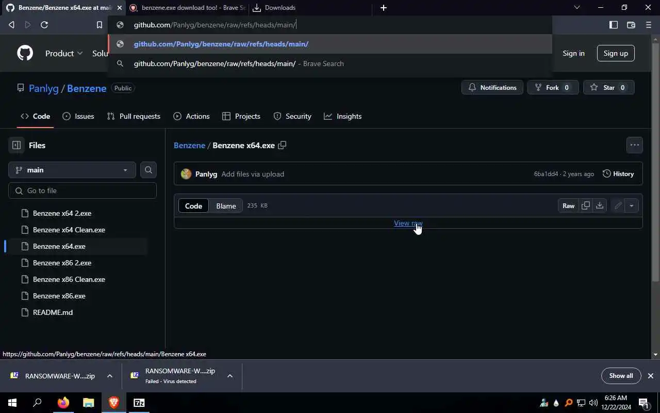Open the Windows notification center icon

click(643, 403)
